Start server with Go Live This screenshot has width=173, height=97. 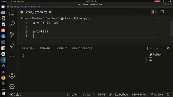point(157,95)
